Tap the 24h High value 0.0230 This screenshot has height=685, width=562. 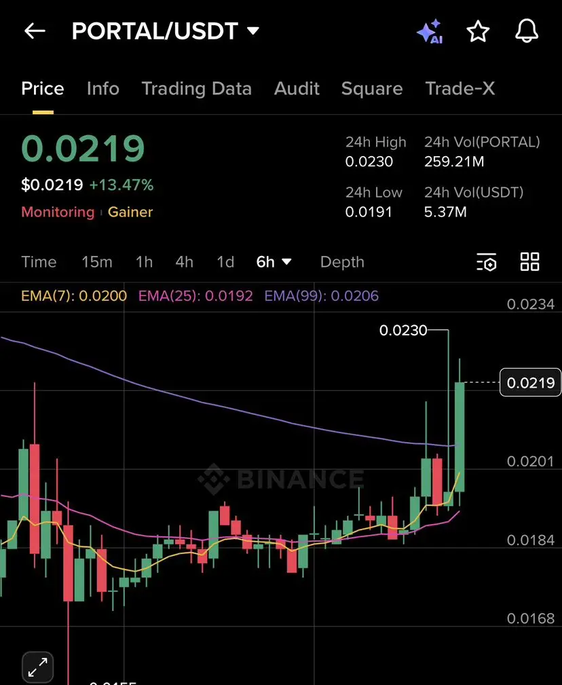pos(369,162)
